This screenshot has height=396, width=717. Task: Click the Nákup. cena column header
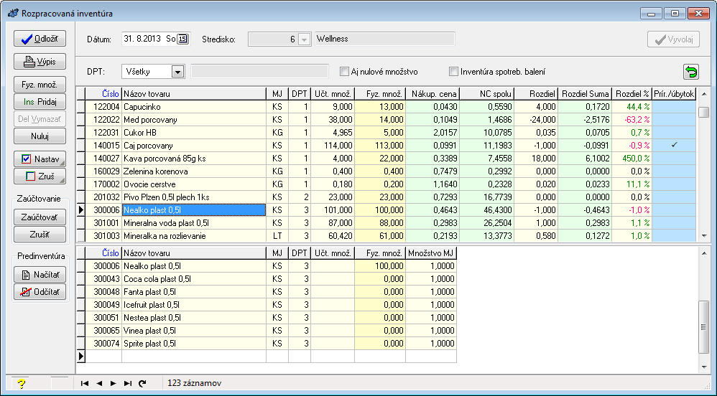[432, 94]
